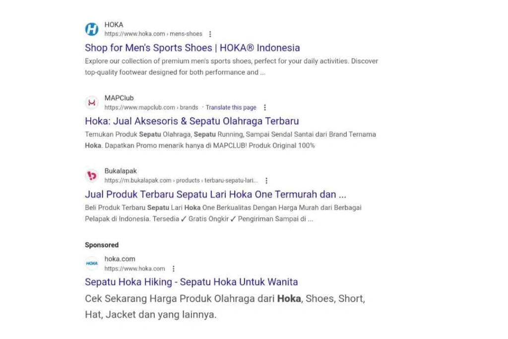
Task: Click the Sponsored label
Action: pyautogui.click(x=102, y=245)
